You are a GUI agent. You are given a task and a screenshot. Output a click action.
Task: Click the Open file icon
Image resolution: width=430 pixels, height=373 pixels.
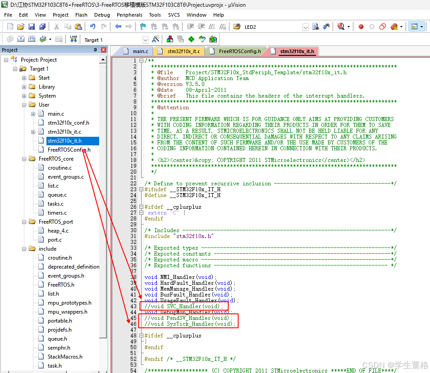(21, 27)
